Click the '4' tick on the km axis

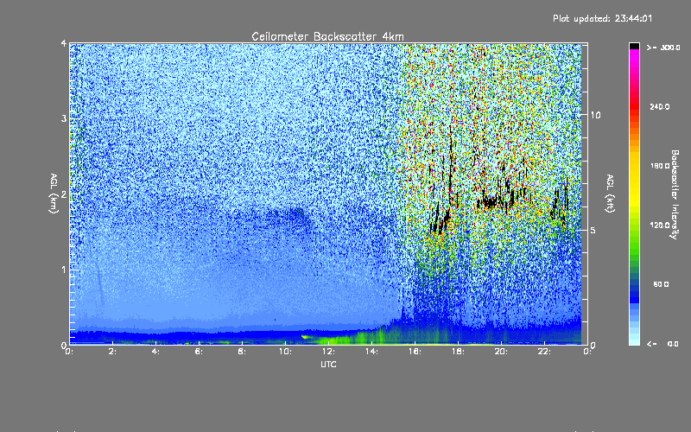point(64,43)
